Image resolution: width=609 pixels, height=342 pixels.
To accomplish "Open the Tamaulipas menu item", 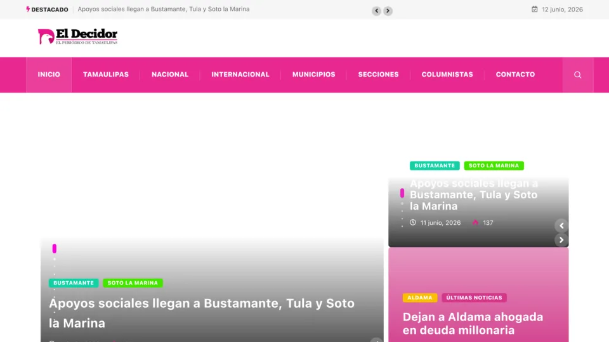I will (106, 75).
